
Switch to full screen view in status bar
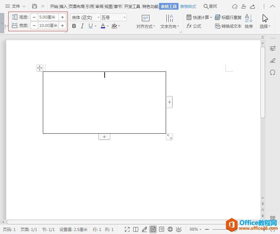(127, 229)
